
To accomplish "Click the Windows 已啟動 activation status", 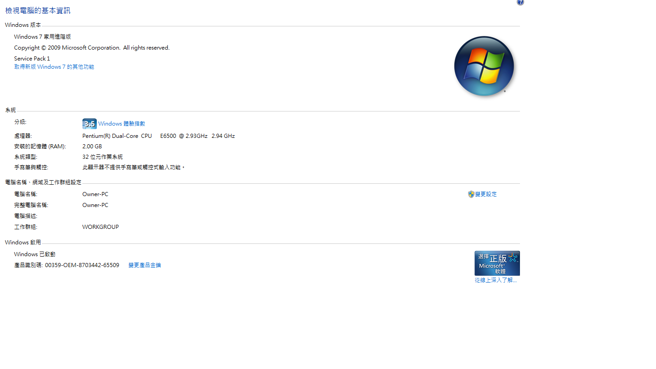I will coord(35,254).
